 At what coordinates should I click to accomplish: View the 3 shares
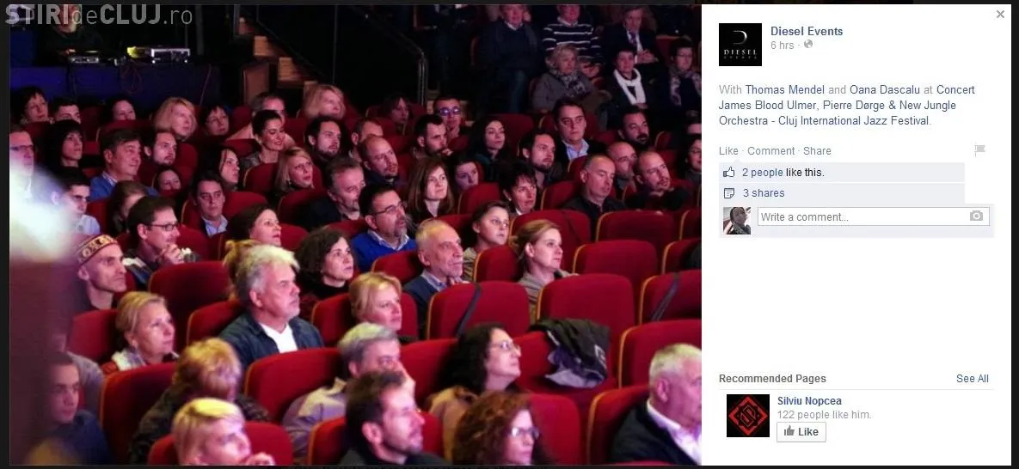764,193
